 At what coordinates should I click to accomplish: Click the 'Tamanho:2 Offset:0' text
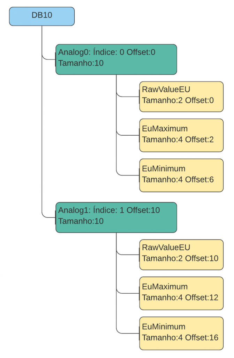click(x=178, y=101)
